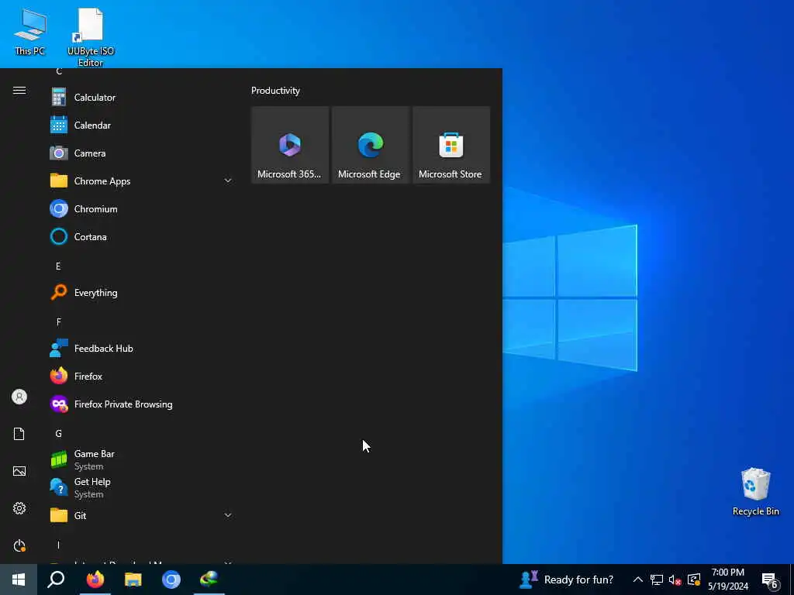The image size is (794, 595).
Task: Open File Explorer from taskbar
Action: [x=133, y=580]
